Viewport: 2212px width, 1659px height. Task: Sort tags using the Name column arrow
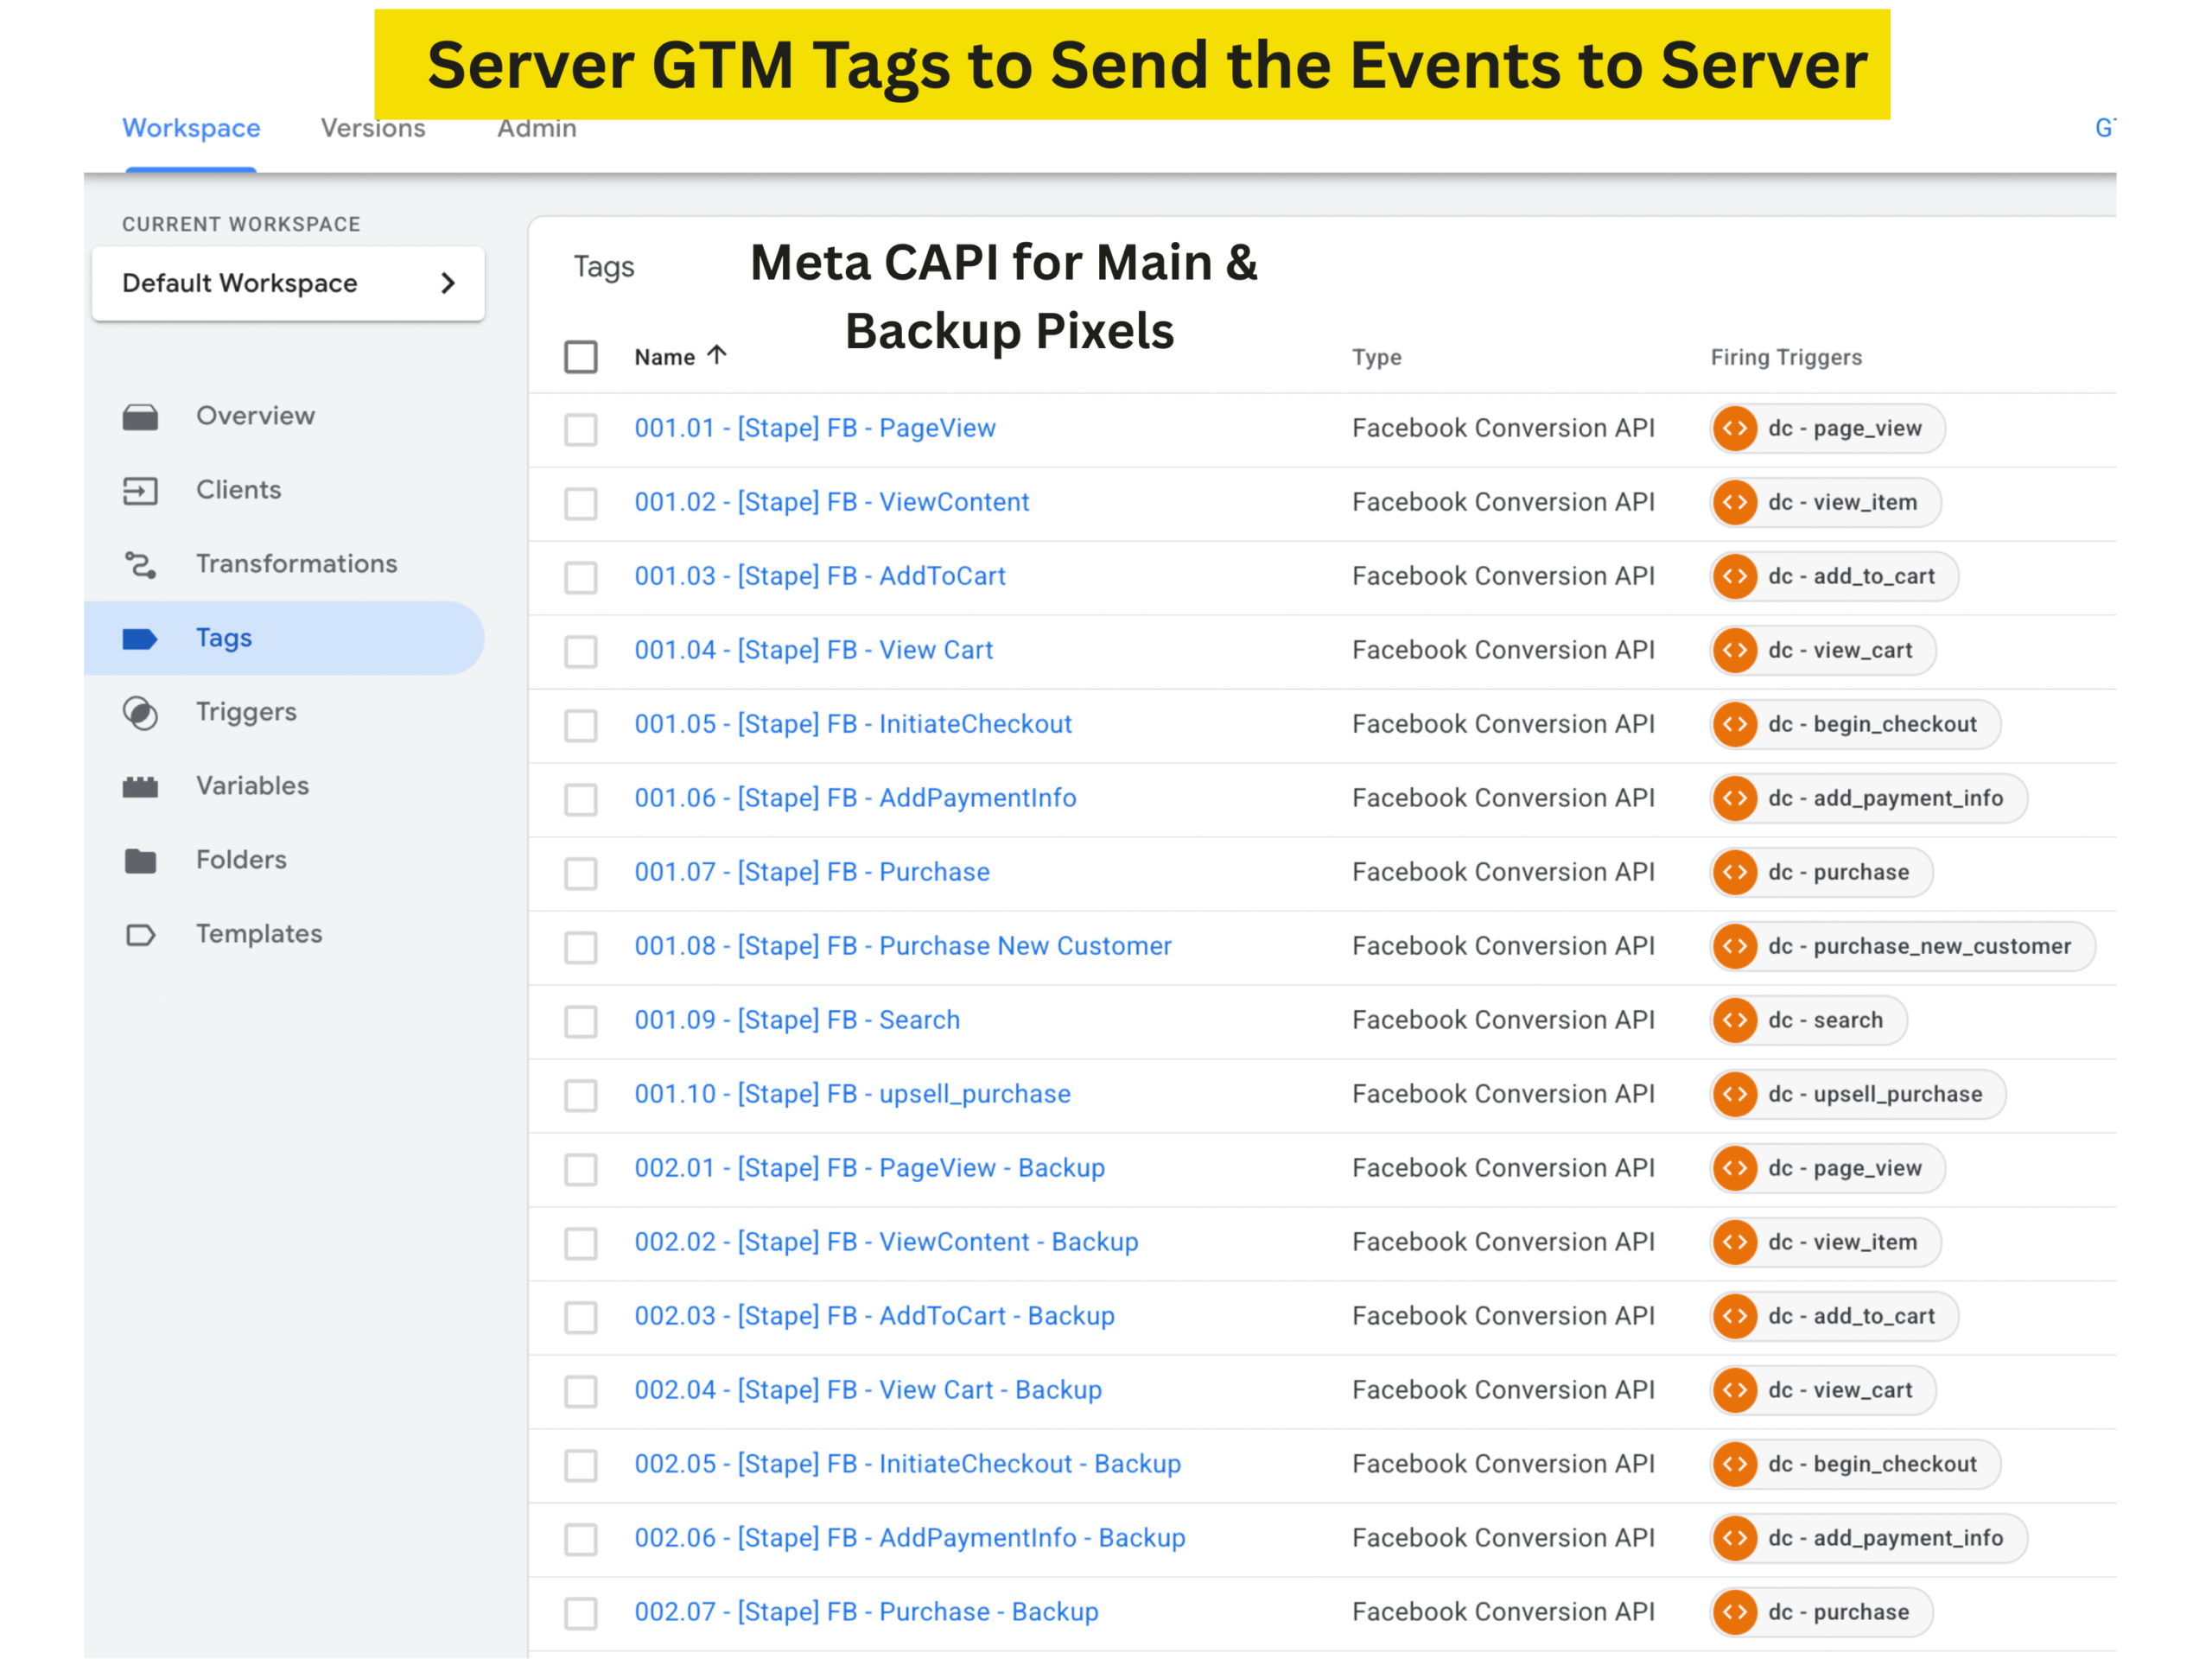[717, 355]
